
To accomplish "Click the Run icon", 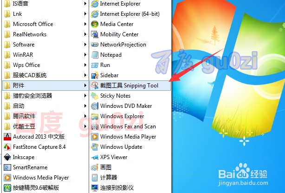I will [95, 65].
